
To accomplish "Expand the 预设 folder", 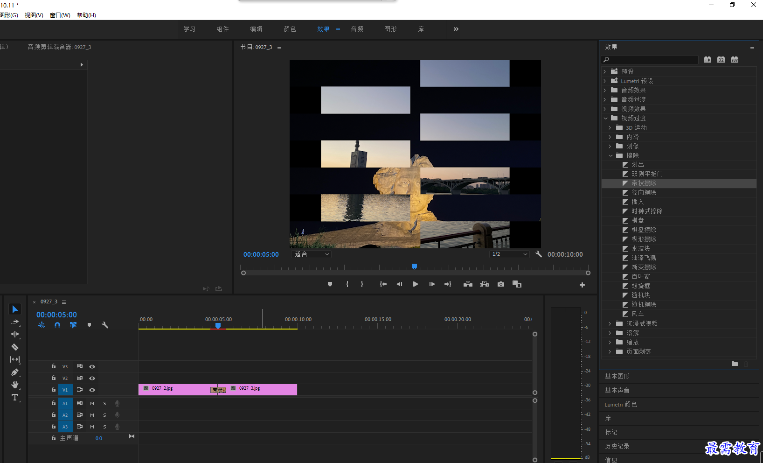I will (x=605, y=71).
